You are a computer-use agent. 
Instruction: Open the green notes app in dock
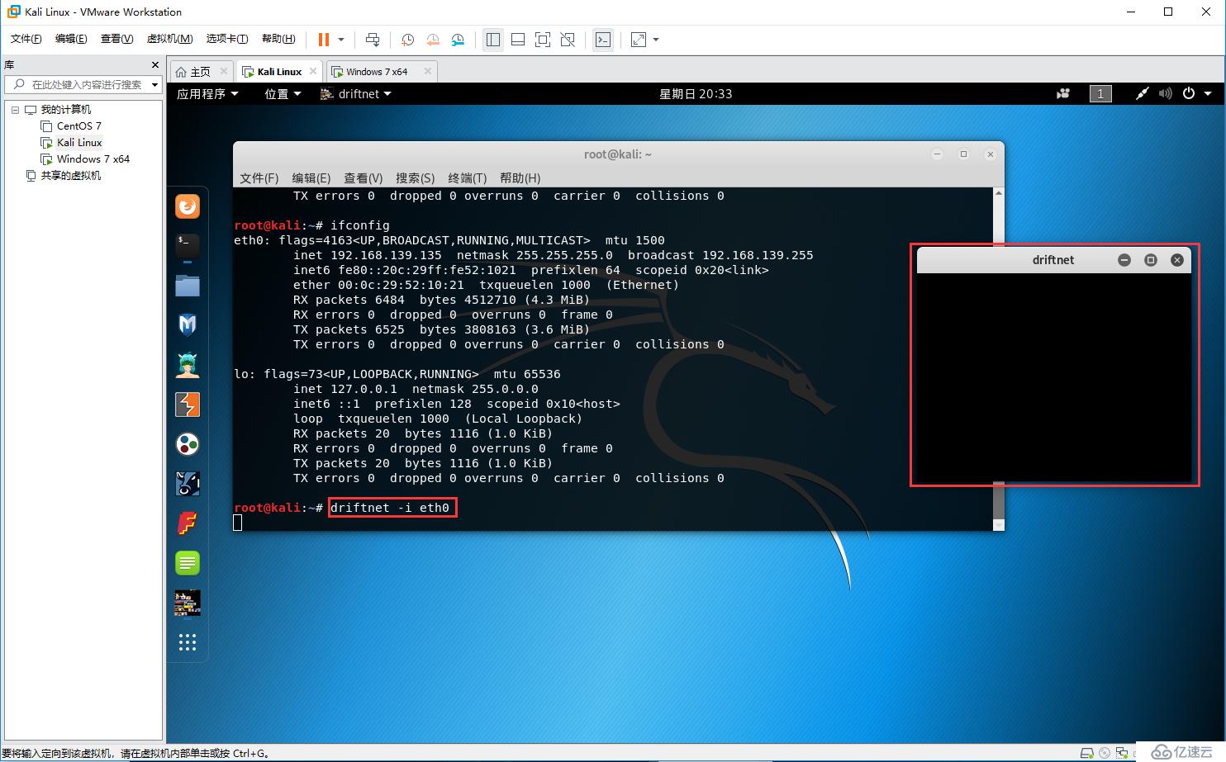coord(188,563)
